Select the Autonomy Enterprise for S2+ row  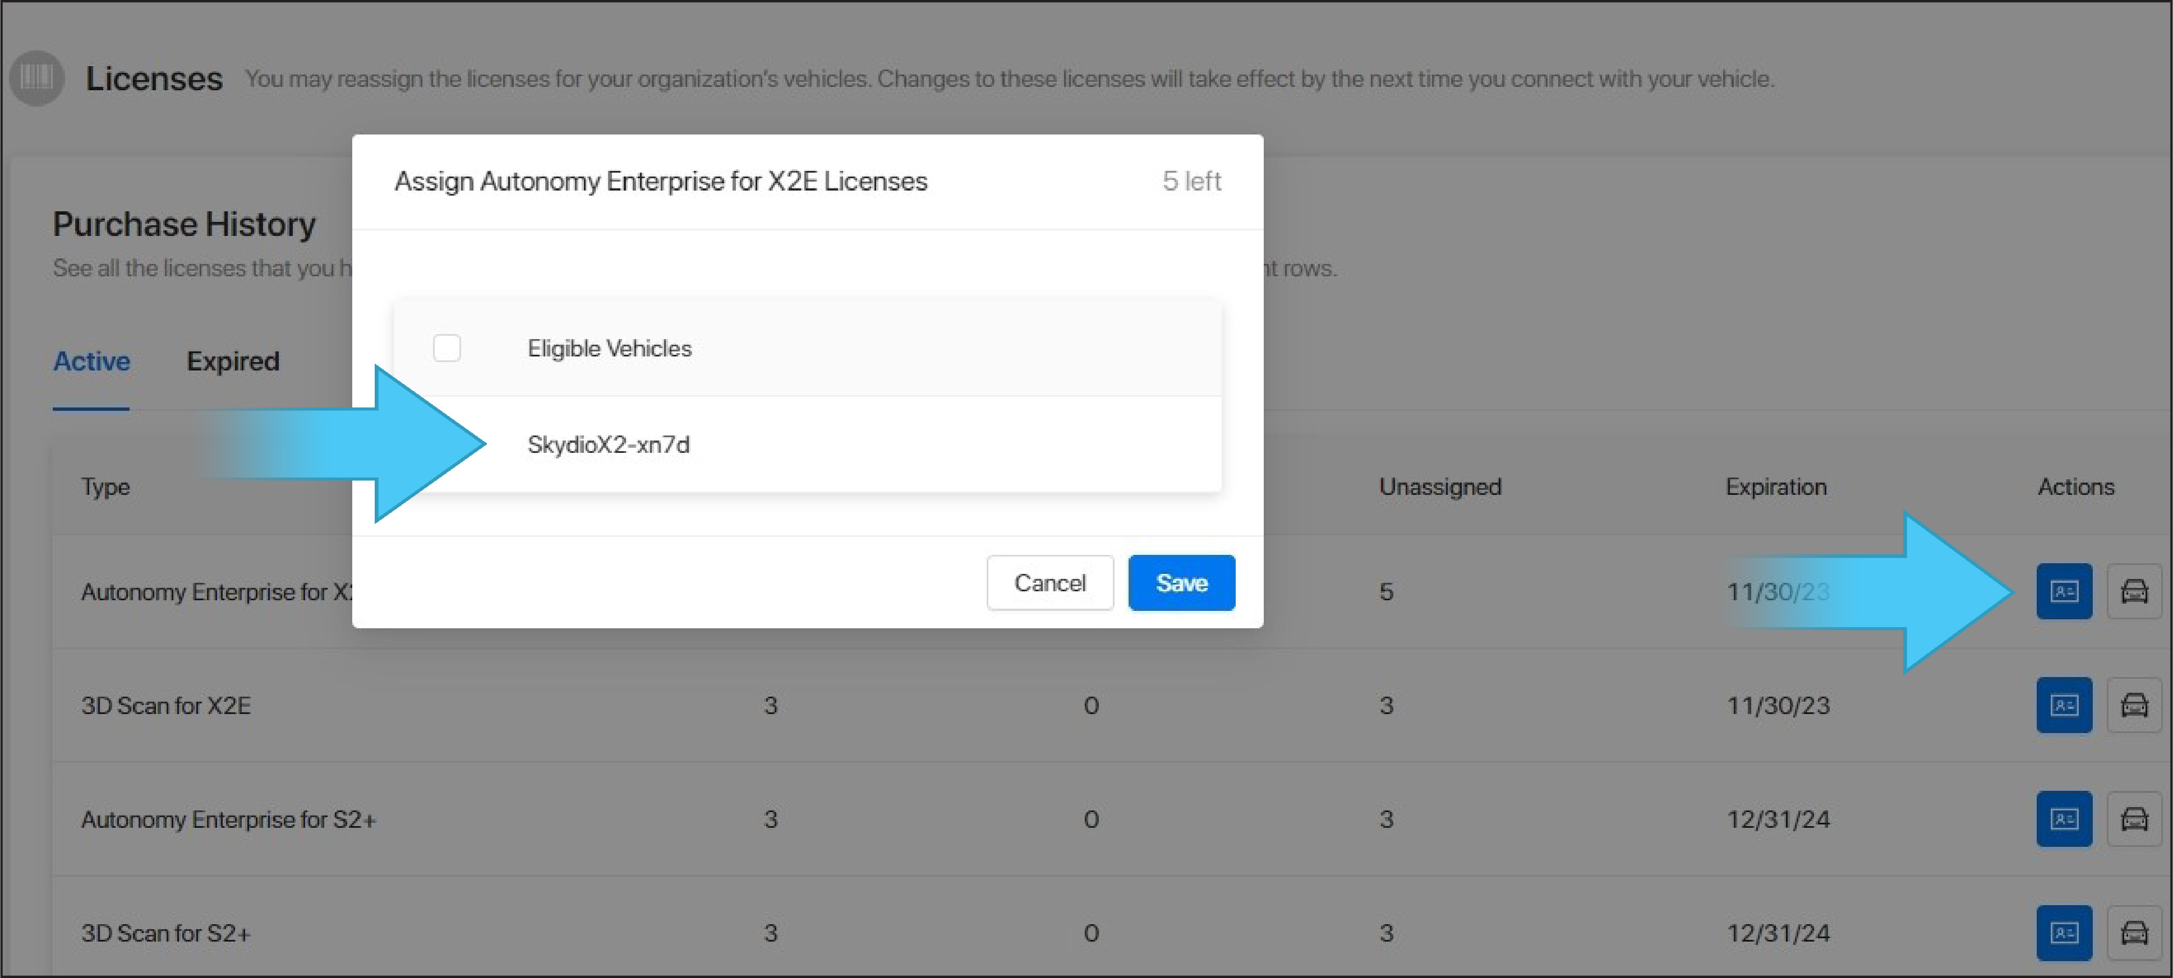229,819
